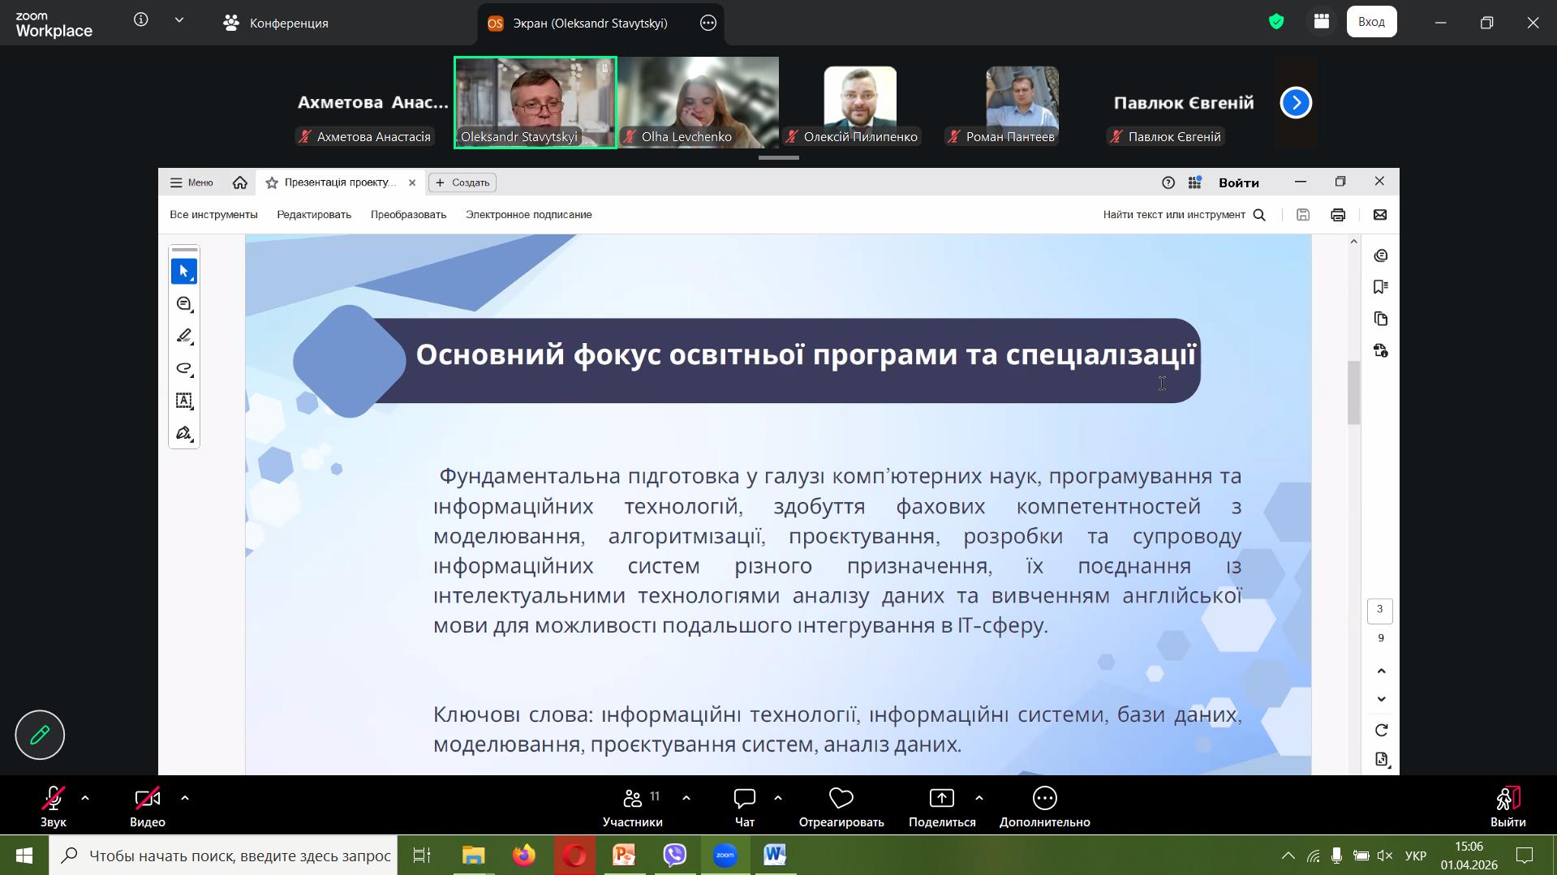Select the screen share tab of Oleksandr Stavytskyi
1557x875 pixels.
(x=590, y=23)
